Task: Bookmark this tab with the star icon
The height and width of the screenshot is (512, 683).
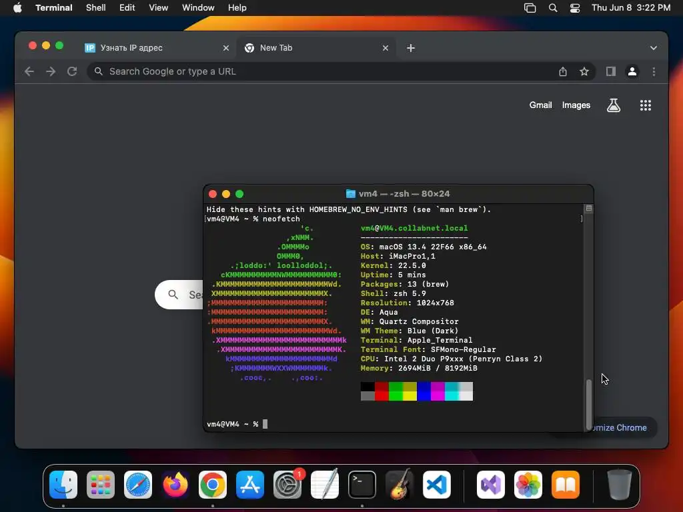Action: [x=584, y=71]
